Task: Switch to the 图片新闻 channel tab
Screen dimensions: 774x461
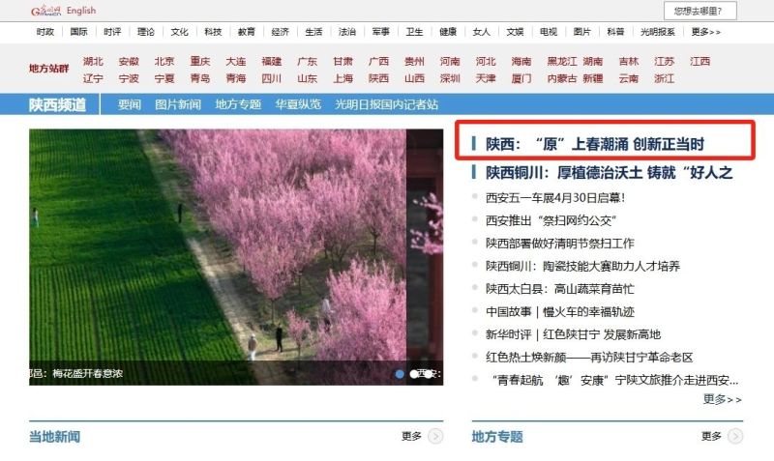Action: point(178,104)
